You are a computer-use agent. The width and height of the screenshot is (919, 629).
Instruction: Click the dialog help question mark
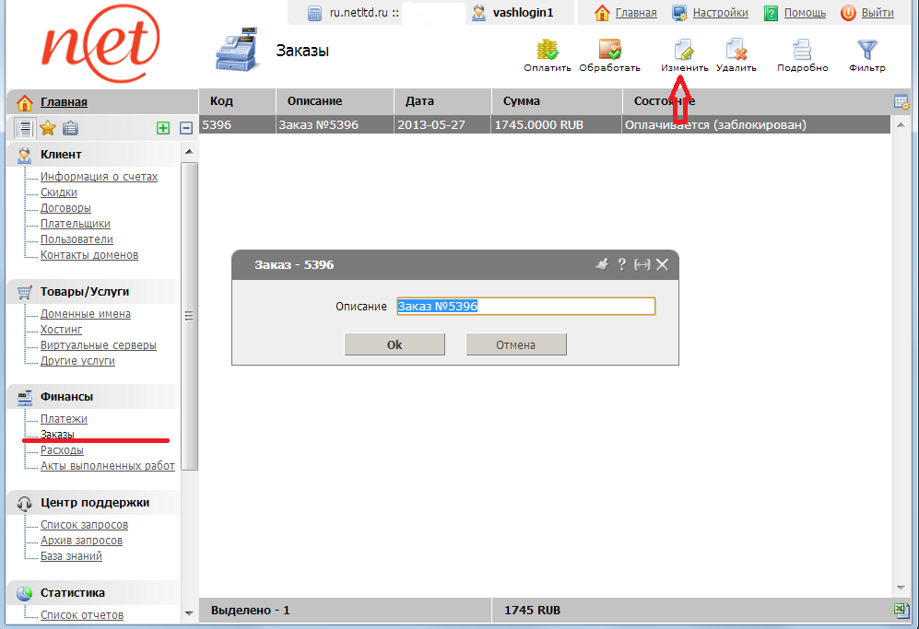point(622,264)
